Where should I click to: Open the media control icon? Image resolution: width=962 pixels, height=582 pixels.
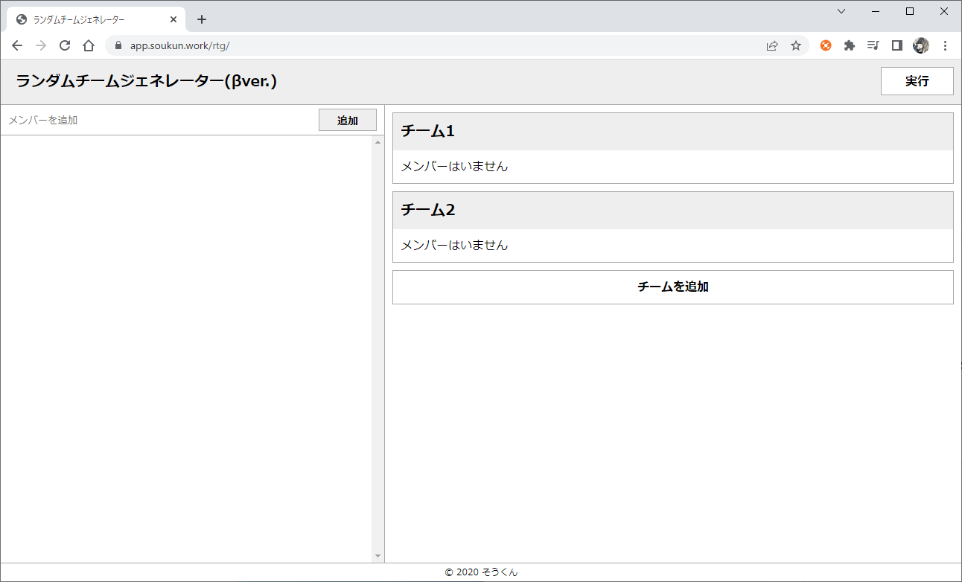click(x=873, y=45)
